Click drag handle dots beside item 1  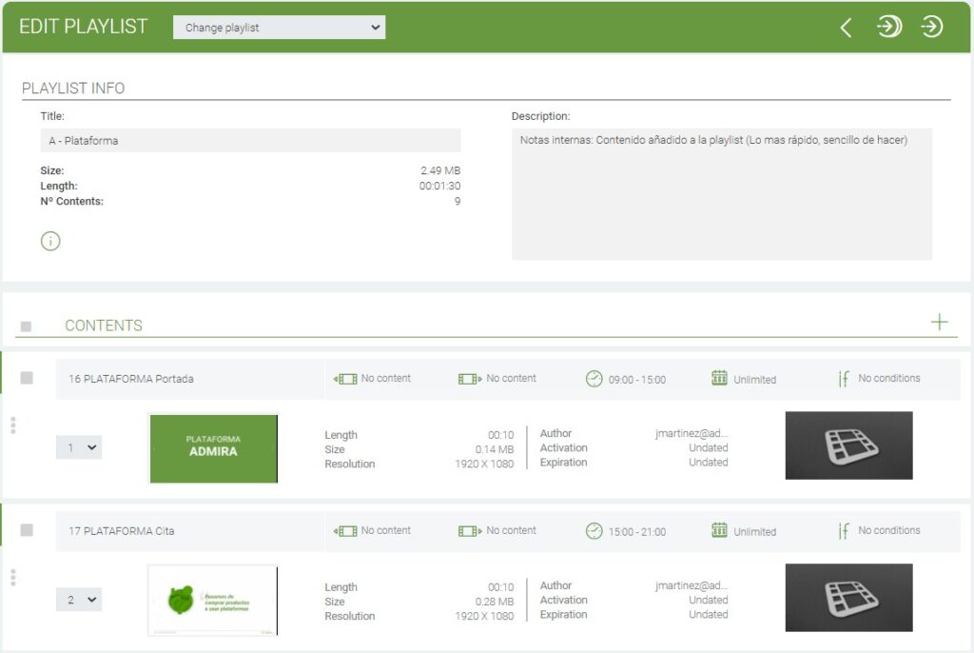pos(12,425)
